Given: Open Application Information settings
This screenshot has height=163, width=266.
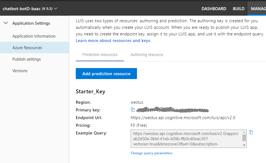Looking at the screenshot, I should click(x=34, y=36).
